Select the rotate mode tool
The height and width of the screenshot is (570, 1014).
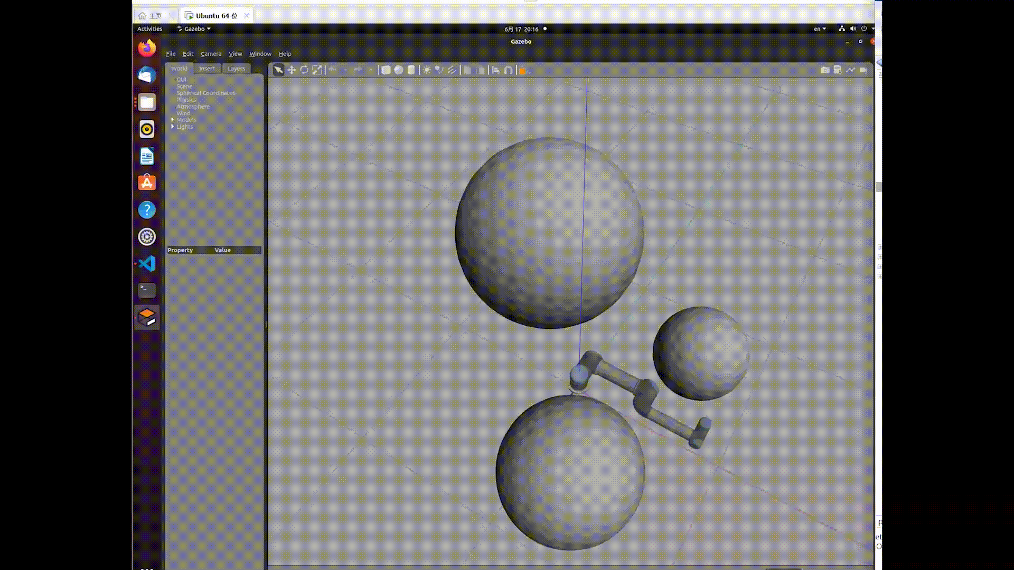[x=304, y=70]
